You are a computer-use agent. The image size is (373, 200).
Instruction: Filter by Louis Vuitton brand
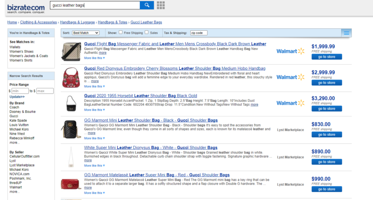[19, 125]
